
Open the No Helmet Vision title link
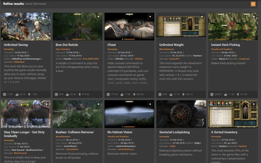point(119,132)
